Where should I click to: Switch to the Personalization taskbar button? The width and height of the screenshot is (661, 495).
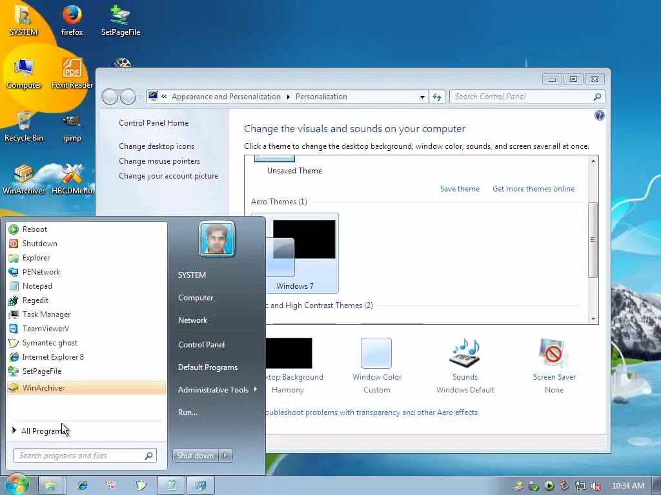click(201, 485)
